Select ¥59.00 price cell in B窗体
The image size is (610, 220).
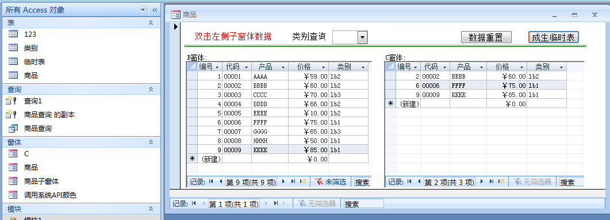click(308, 76)
